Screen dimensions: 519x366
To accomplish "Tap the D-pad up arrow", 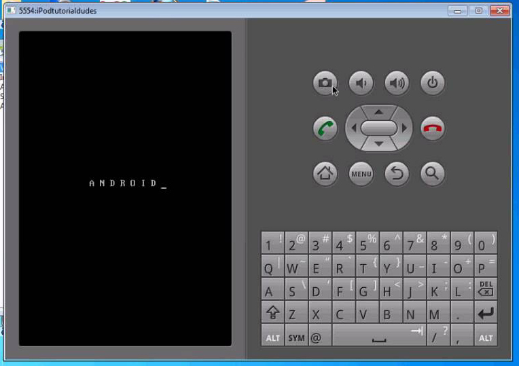I will coord(379,111).
